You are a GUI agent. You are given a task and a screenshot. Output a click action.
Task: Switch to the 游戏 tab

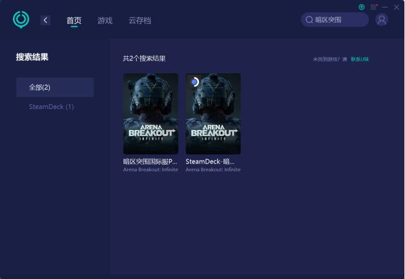click(x=105, y=21)
